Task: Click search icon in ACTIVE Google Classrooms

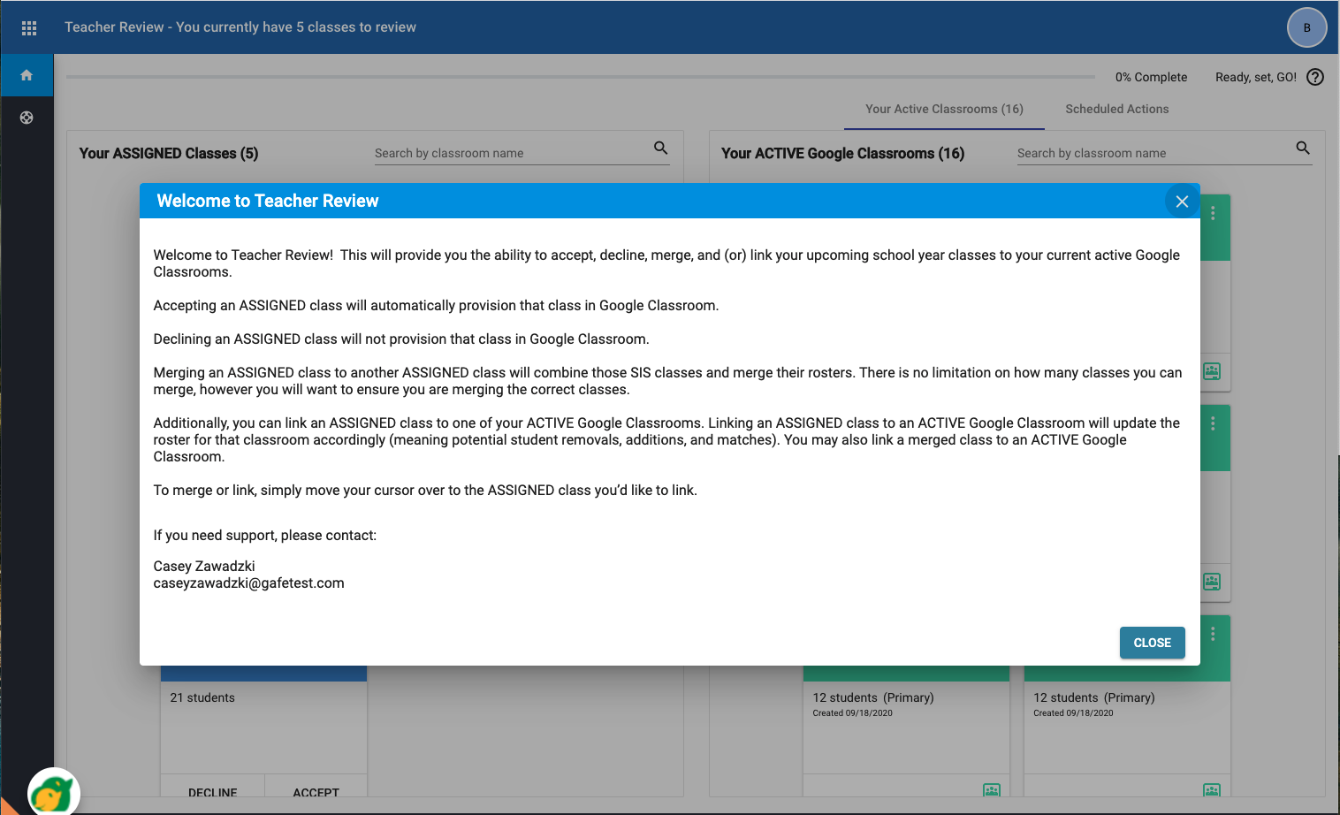Action: pos(1303,149)
